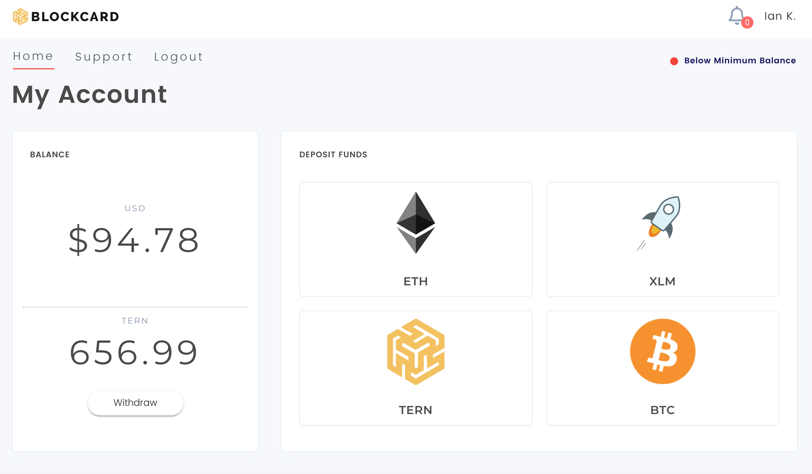Open the notifications bell
This screenshot has height=474, width=812.
click(x=736, y=15)
